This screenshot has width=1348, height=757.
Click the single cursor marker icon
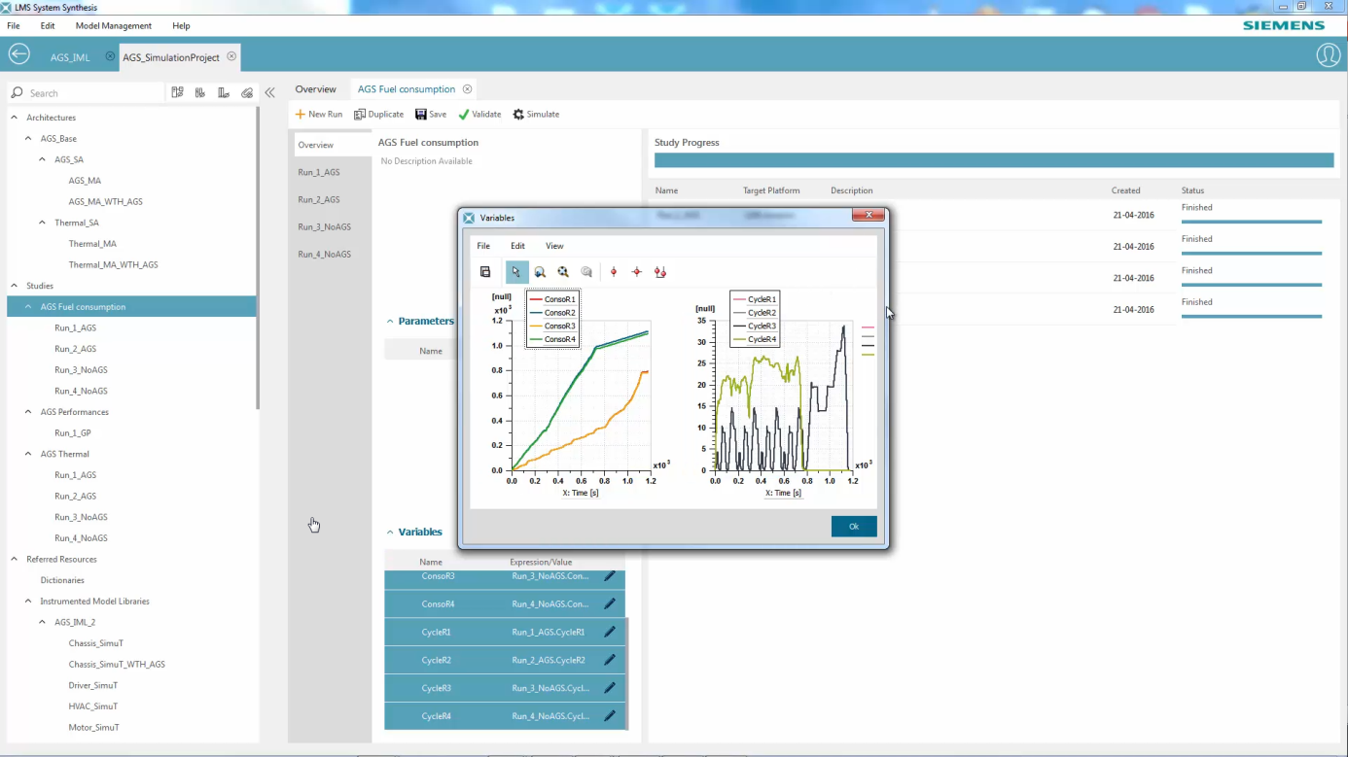tap(614, 272)
